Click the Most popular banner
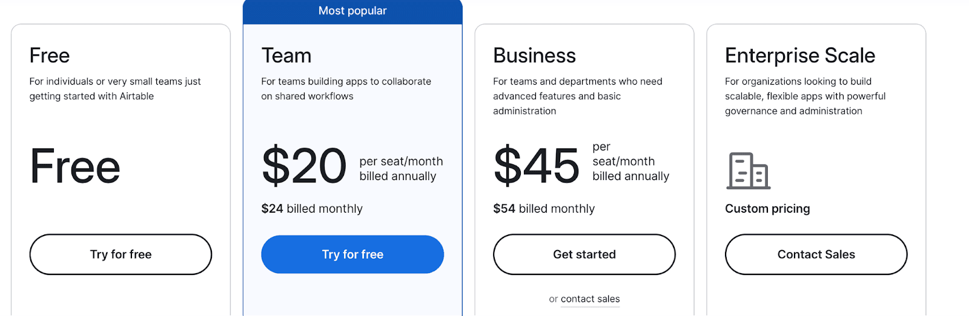 pos(352,11)
